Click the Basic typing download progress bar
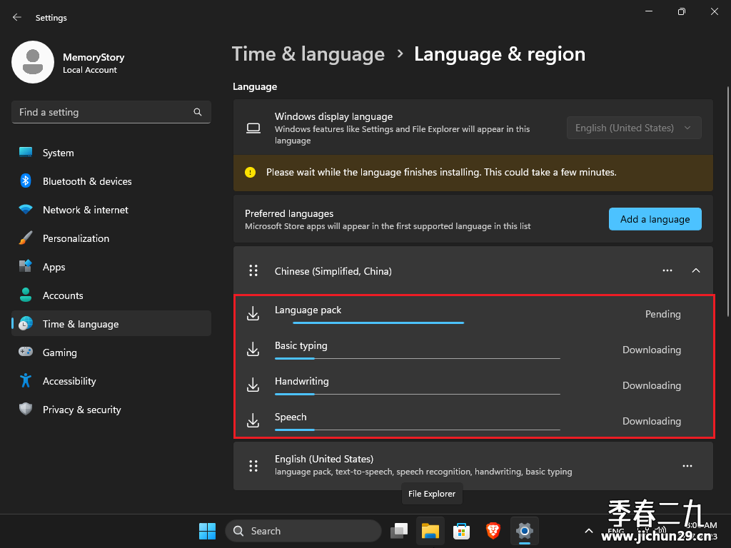Viewport: 731px width, 548px height. click(417, 358)
